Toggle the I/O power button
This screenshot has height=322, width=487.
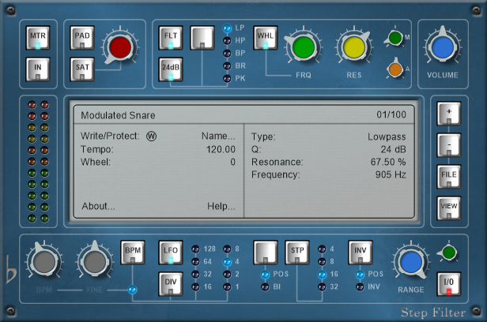click(x=448, y=283)
